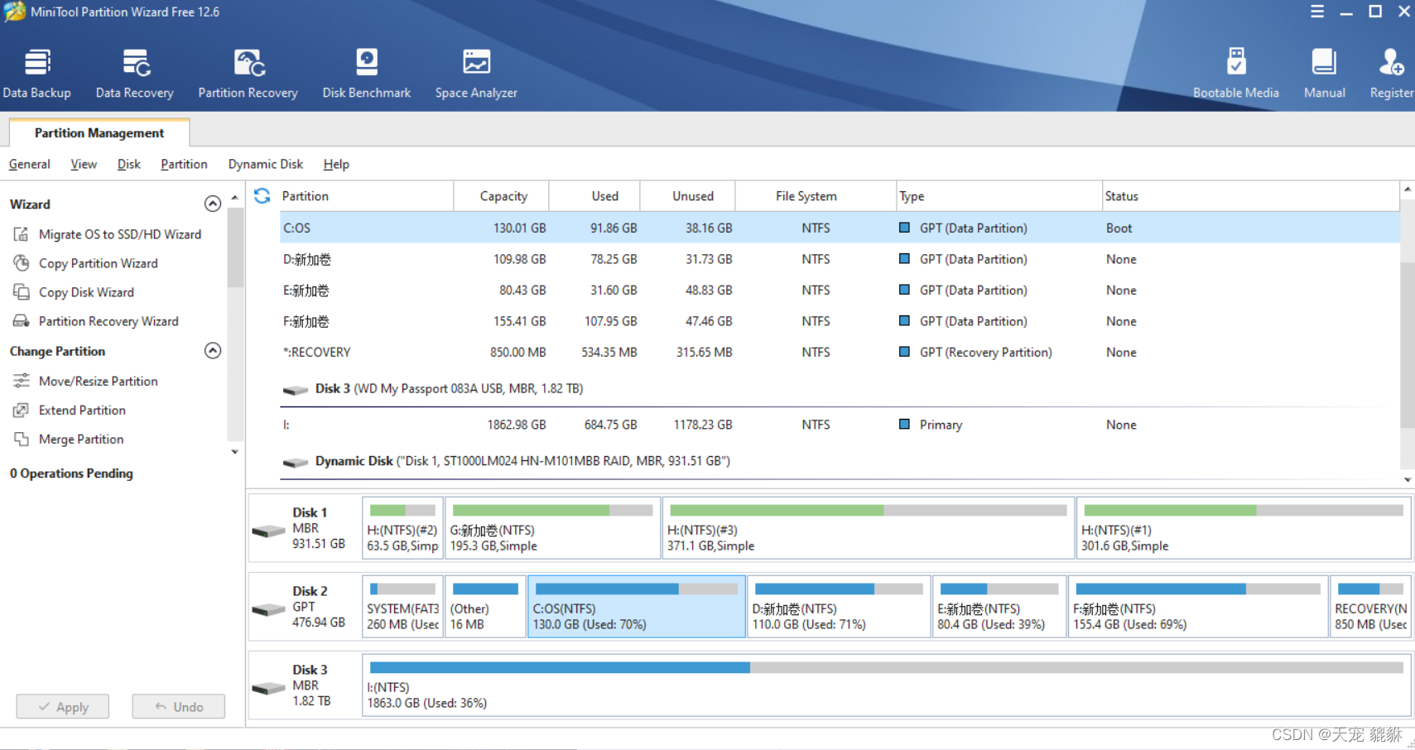Launch Data Recovery

135,74
